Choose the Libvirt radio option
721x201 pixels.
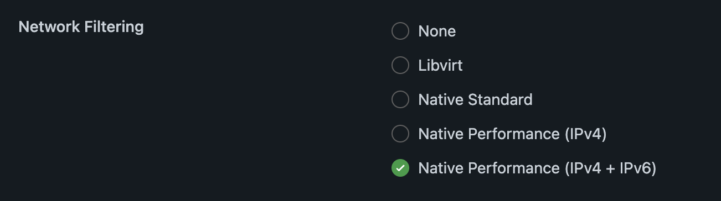pyautogui.click(x=400, y=65)
